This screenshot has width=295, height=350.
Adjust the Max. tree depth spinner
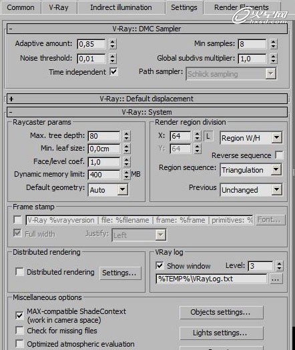(x=127, y=136)
